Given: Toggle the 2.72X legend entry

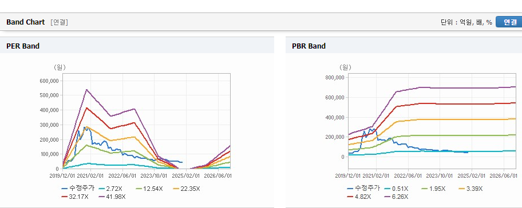Looking at the screenshot, I should [x=111, y=189].
